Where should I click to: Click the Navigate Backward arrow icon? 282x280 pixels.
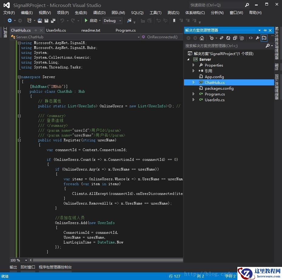pyautogui.click(x=10, y=21)
